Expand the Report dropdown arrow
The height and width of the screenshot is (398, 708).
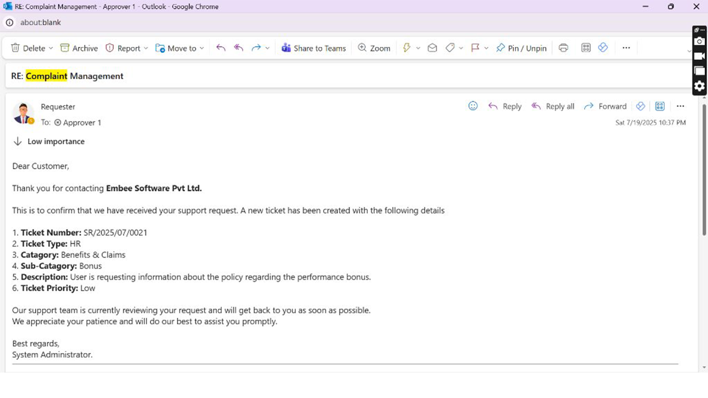(x=146, y=48)
